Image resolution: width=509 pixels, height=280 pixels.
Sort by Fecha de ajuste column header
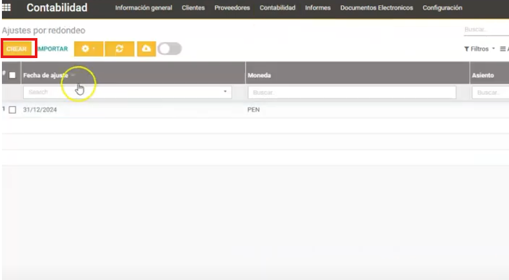[45, 75]
